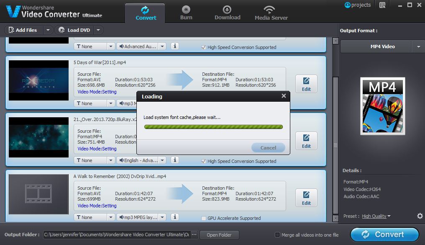Open the menu list icon beside projects
This screenshot has height=245, width=425.
click(382, 5)
